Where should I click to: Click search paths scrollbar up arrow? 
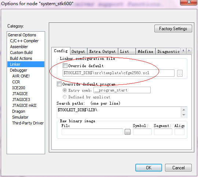184,110
